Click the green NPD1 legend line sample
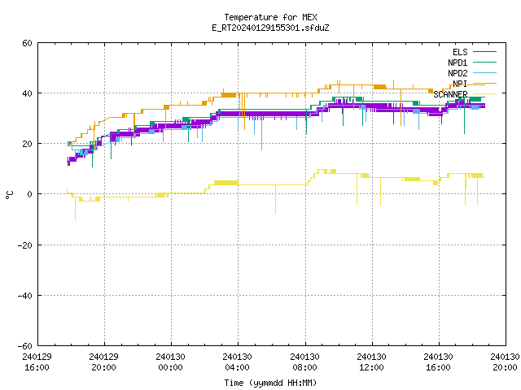The height and width of the screenshot is (390, 521). [484, 62]
